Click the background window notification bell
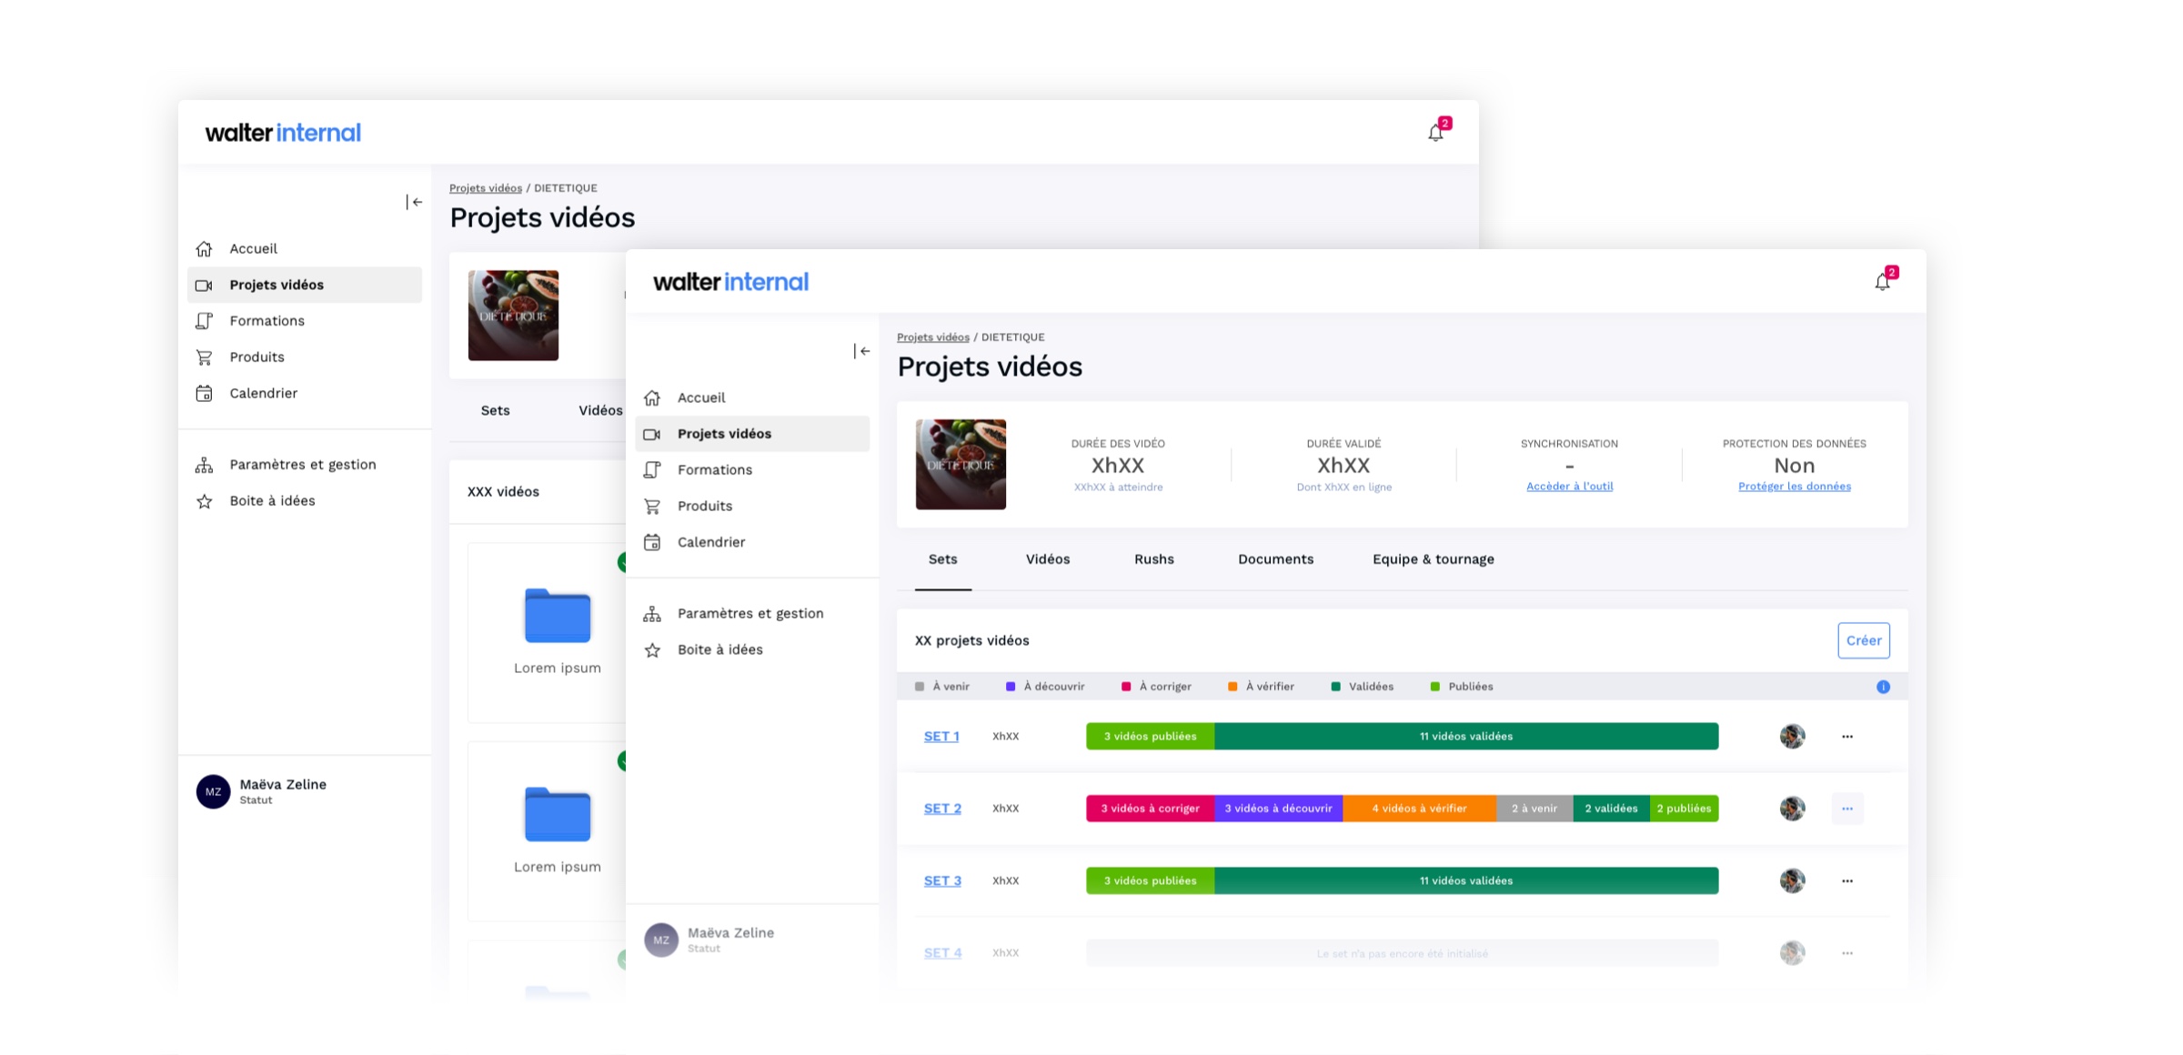 click(x=1435, y=133)
